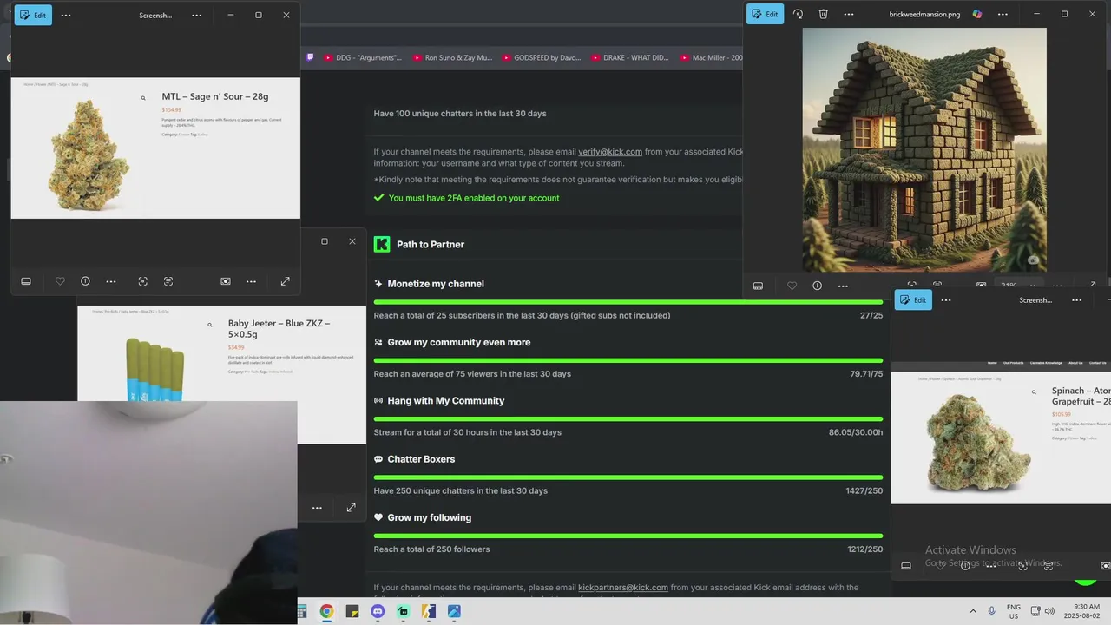
Task: Click the Grow my community people icon
Action: [378, 342]
